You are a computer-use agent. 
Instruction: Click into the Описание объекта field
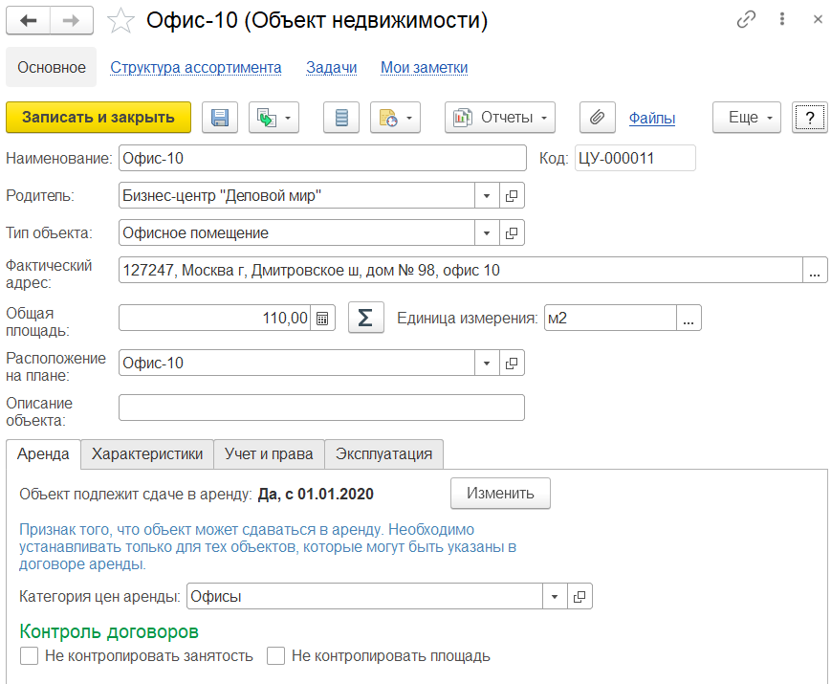(x=321, y=408)
